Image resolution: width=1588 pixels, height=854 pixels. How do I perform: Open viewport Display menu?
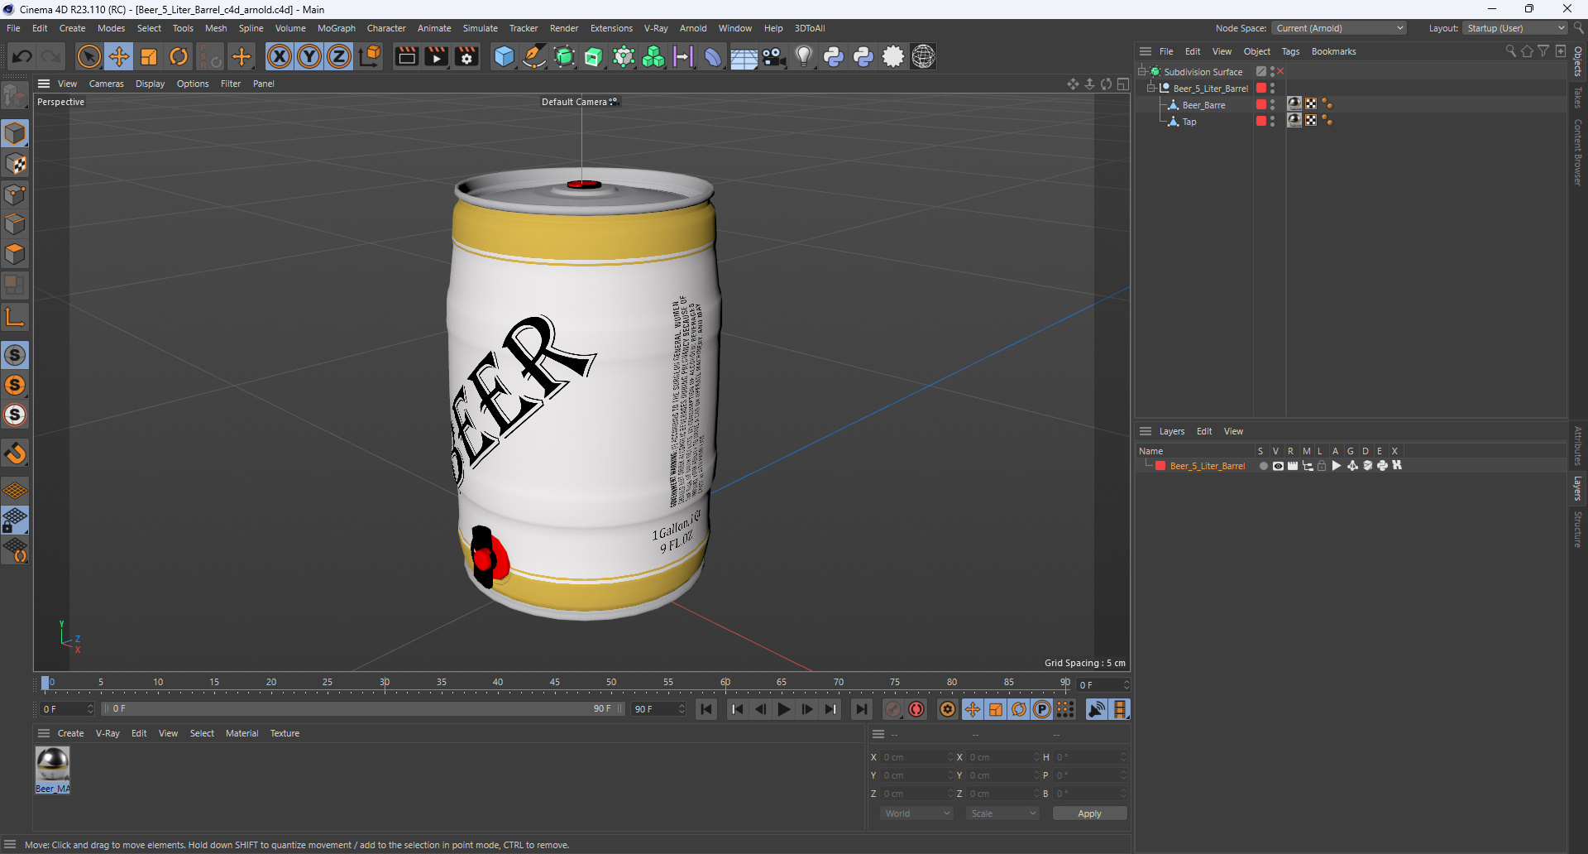click(x=150, y=84)
